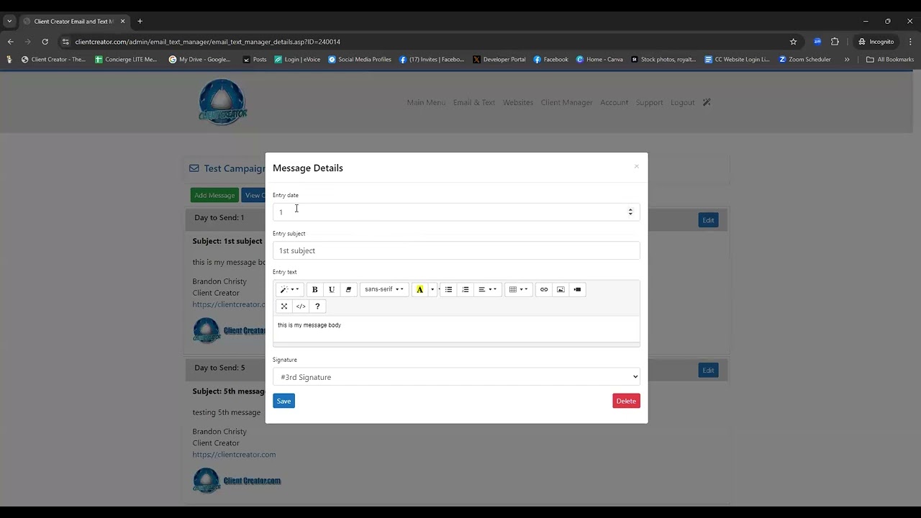This screenshot has height=518, width=921.
Task: Open the insert table dropdown
Action: [x=518, y=289]
